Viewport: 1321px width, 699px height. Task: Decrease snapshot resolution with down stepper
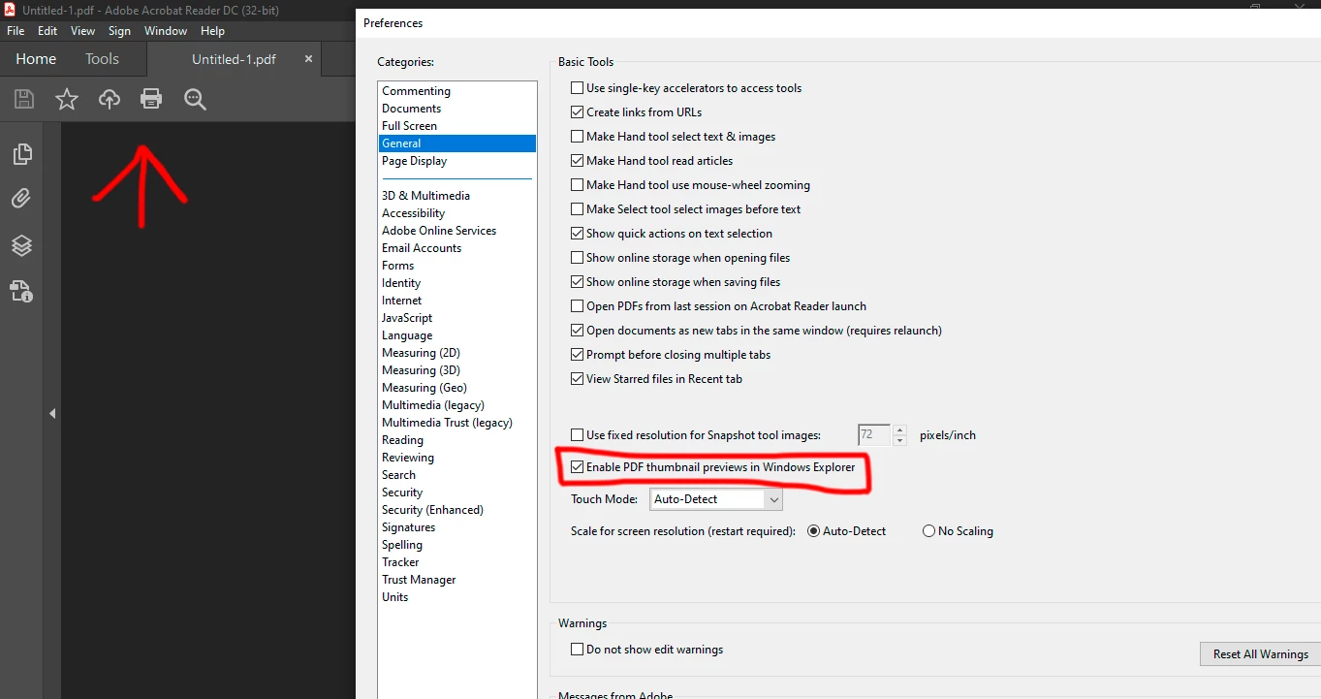(899, 441)
